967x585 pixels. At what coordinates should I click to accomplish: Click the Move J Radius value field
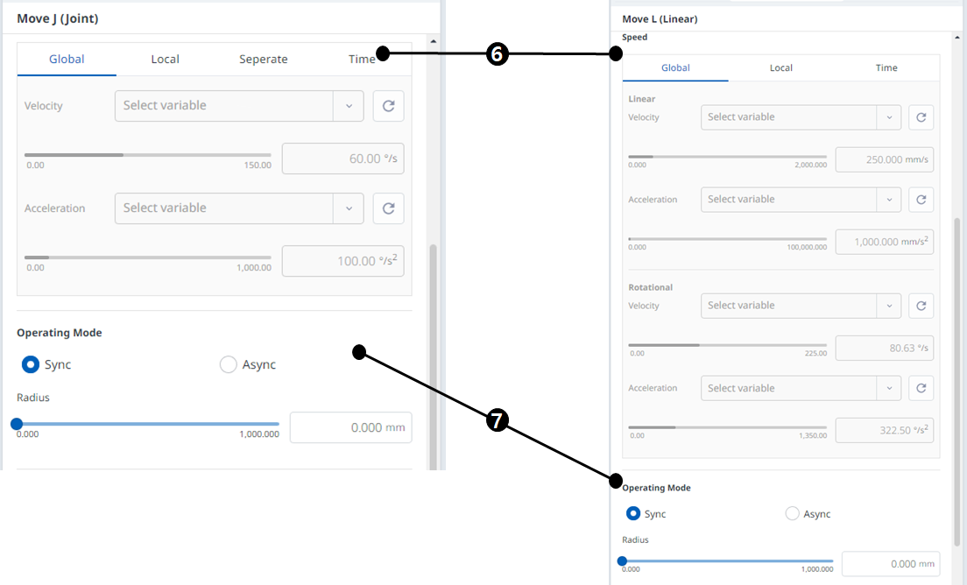350,427
